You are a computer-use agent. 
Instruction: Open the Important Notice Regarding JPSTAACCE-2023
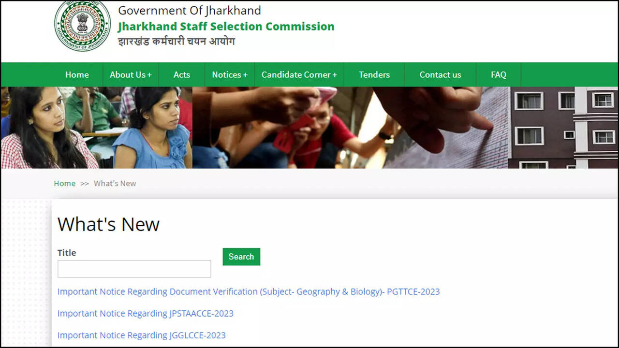coord(146,313)
